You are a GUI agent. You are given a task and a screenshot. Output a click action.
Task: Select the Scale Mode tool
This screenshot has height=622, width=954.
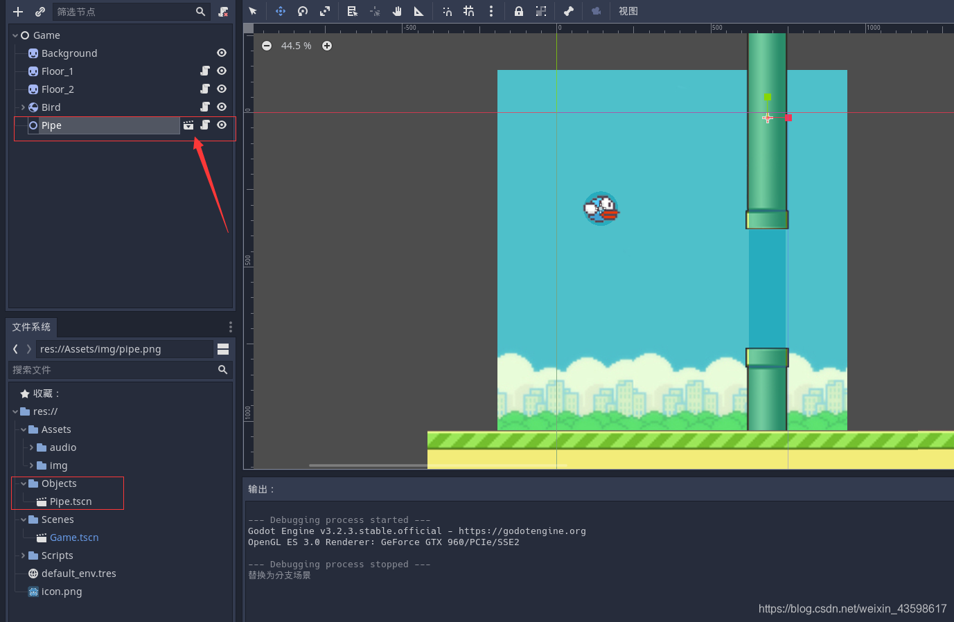[325, 11]
